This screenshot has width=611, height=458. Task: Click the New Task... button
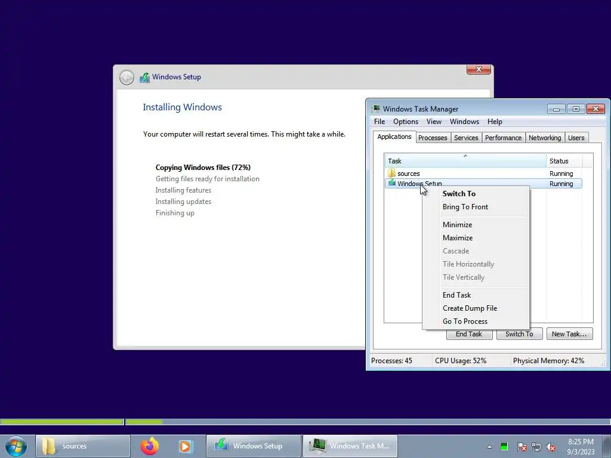coord(569,334)
